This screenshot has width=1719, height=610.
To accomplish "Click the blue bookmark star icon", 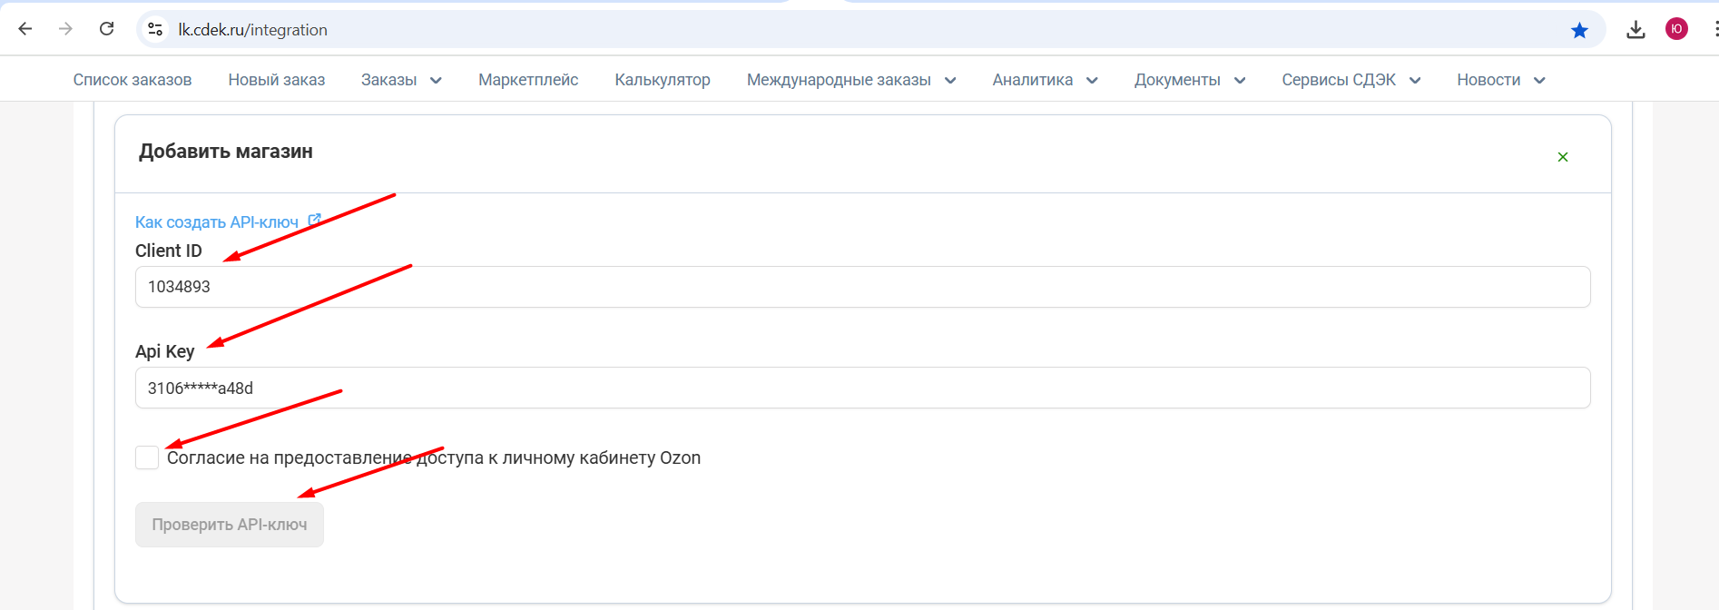I will (1579, 30).
